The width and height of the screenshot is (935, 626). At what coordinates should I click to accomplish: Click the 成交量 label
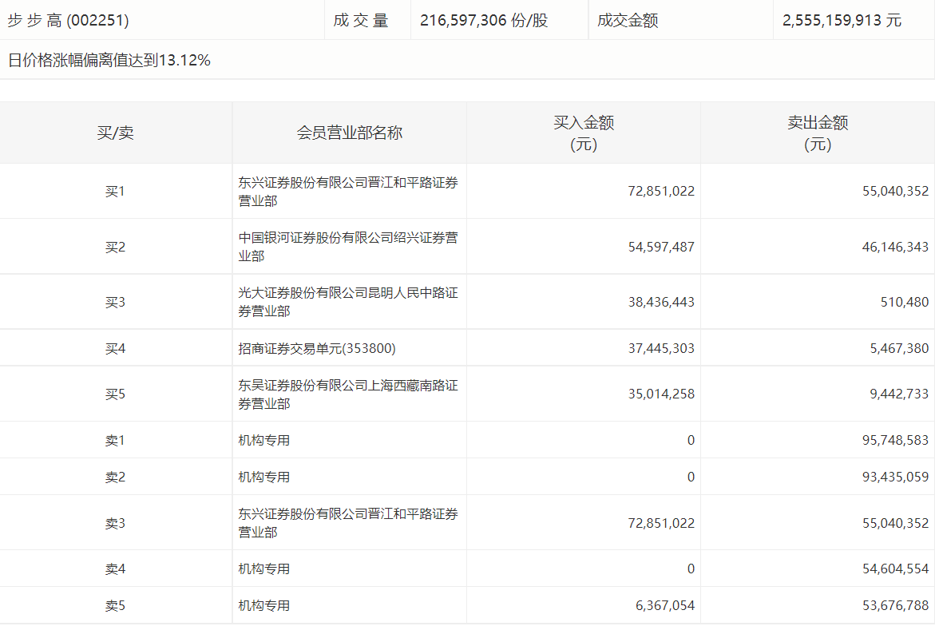coord(361,20)
